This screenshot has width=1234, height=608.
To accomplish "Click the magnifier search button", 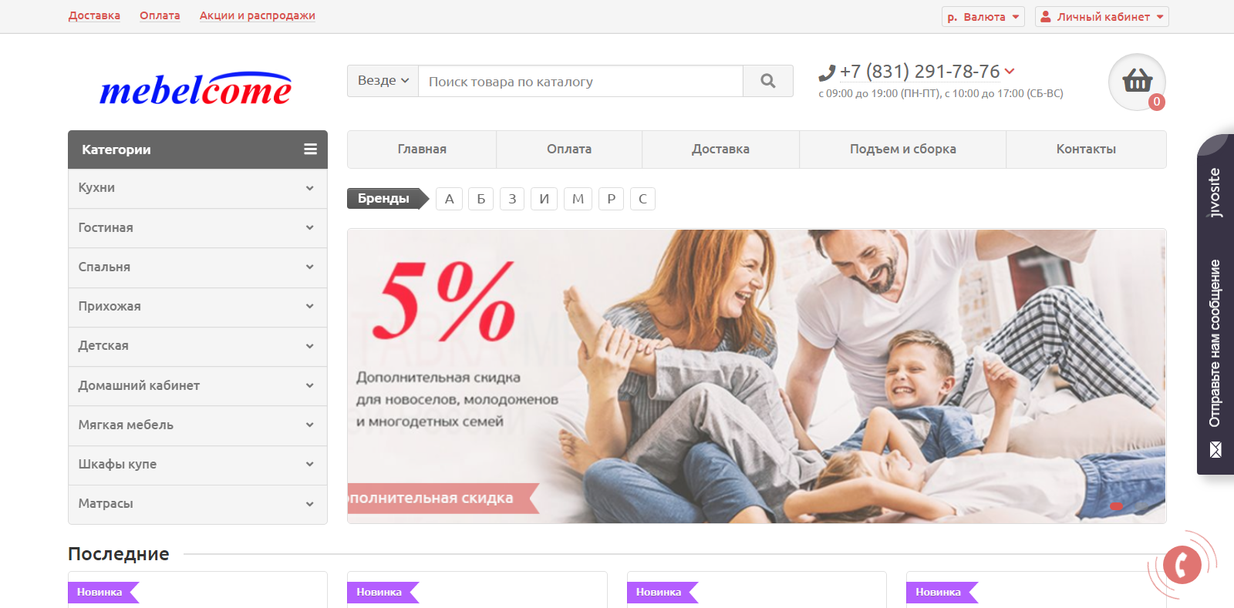I will coord(768,81).
